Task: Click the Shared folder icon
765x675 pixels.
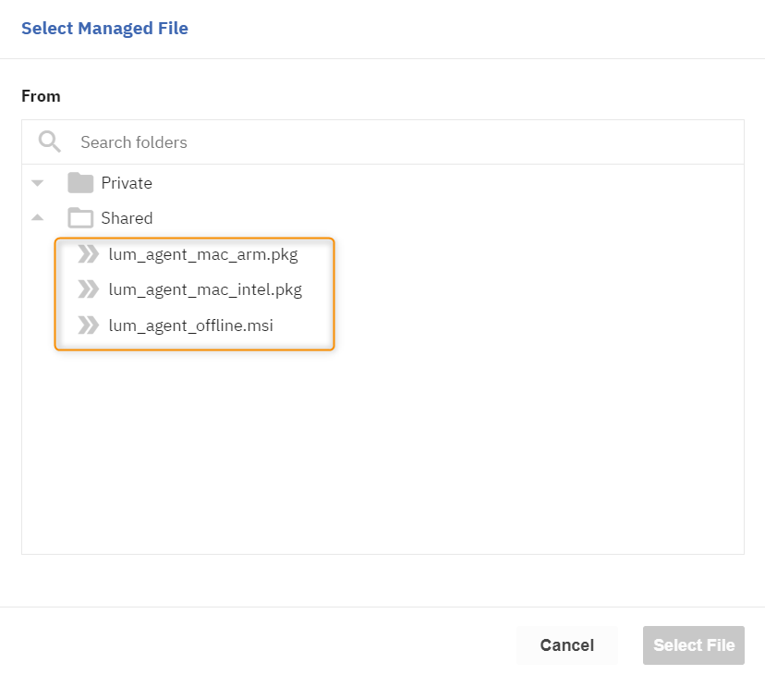Action: (x=80, y=218)
